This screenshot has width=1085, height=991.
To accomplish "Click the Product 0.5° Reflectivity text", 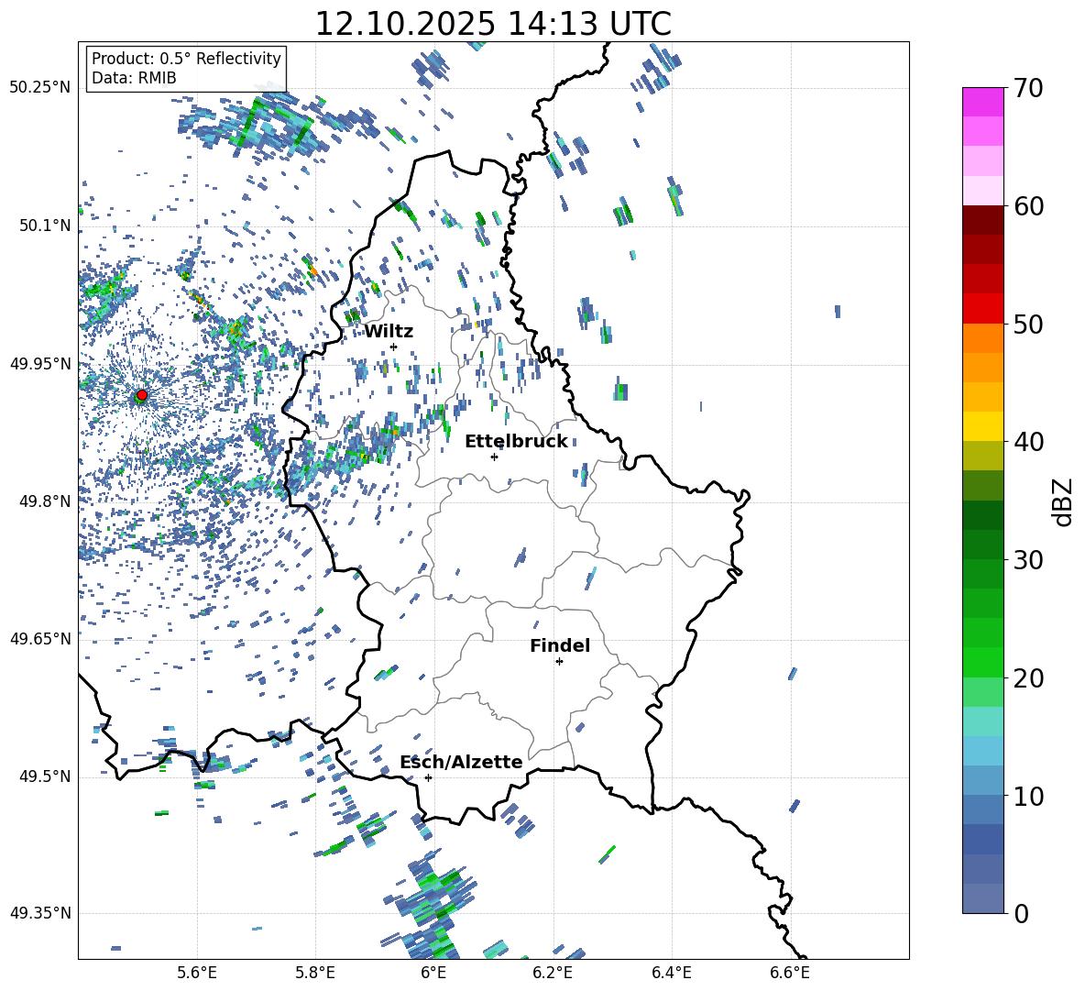I will coord(186,59).
